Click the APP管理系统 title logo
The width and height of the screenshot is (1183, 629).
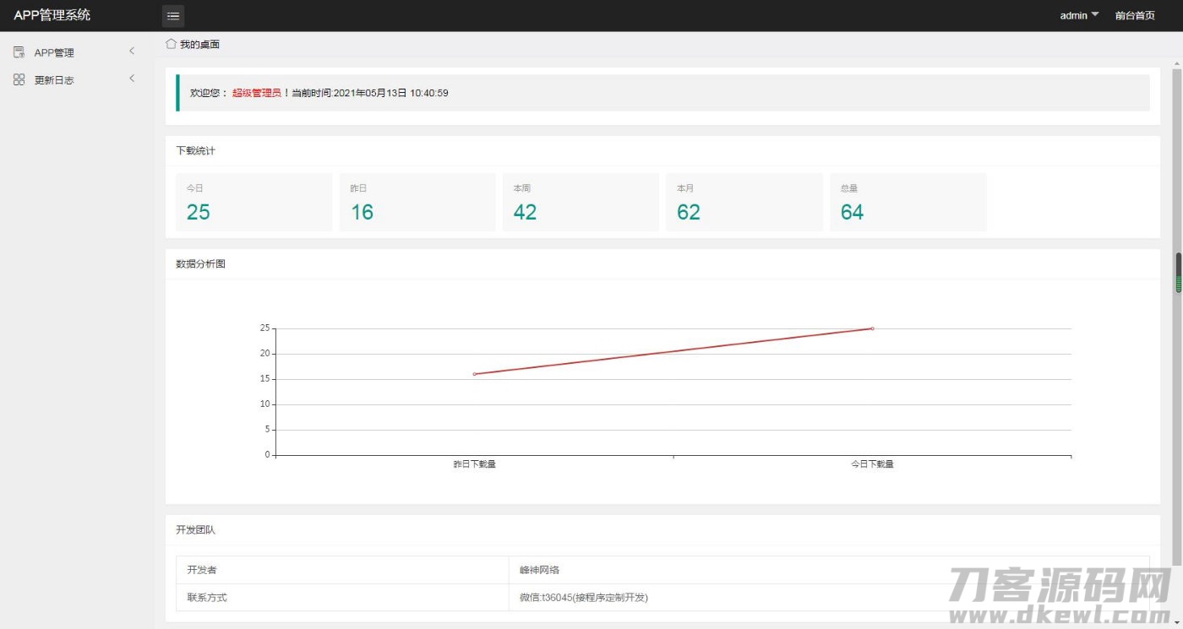tap(52, 15)
